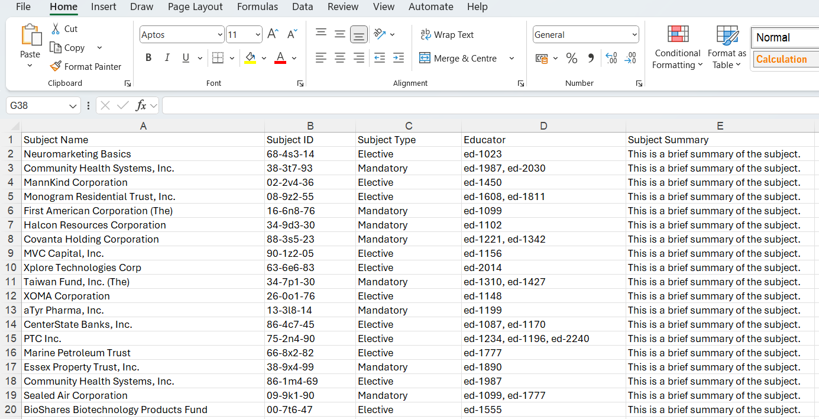Click the Copy icon
Image resolution: width=819 pixels, height=419 pixels.
(x=56, y=47)
